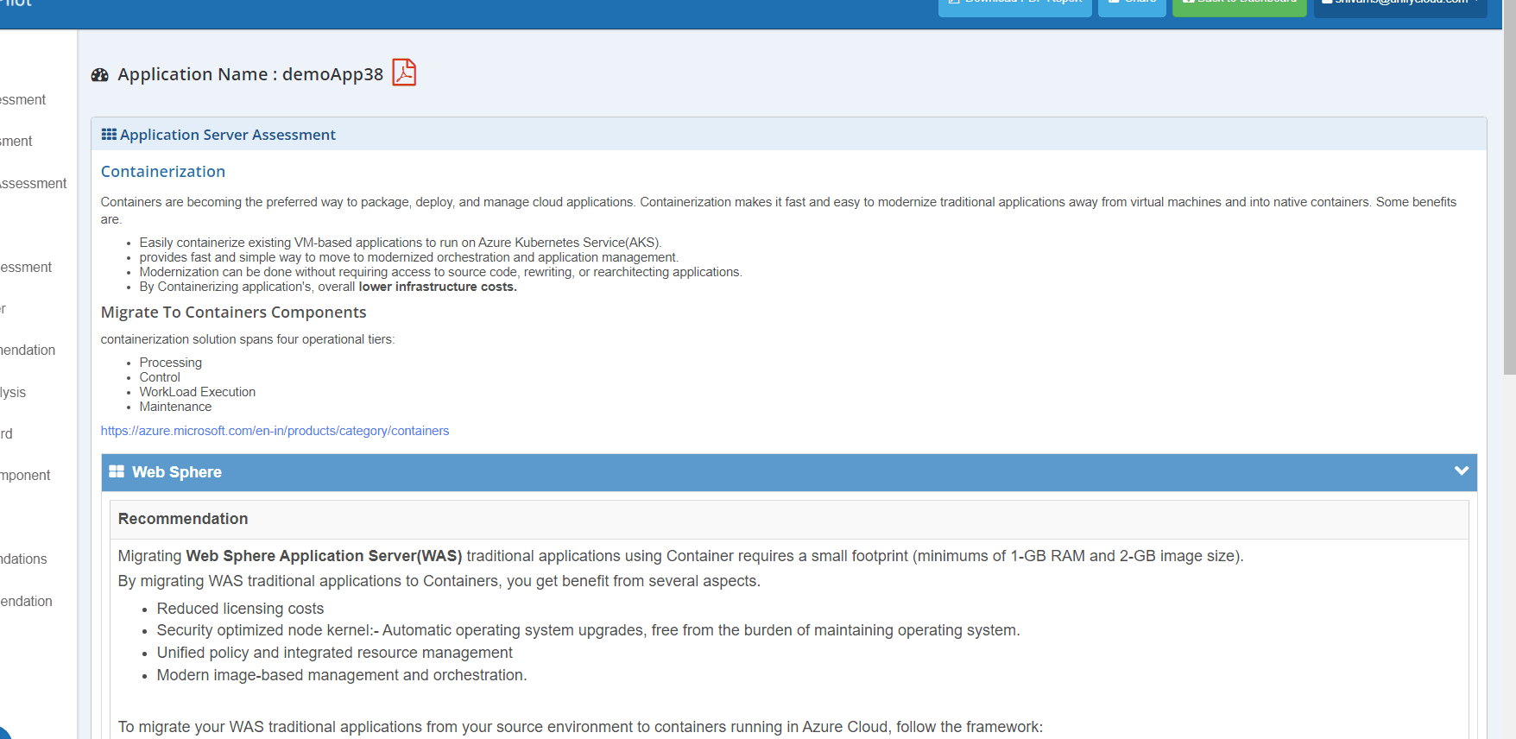Click the grid icon beside Application Server Assessment
This screenshot has height=739, width=1516.
coord(109,135)
